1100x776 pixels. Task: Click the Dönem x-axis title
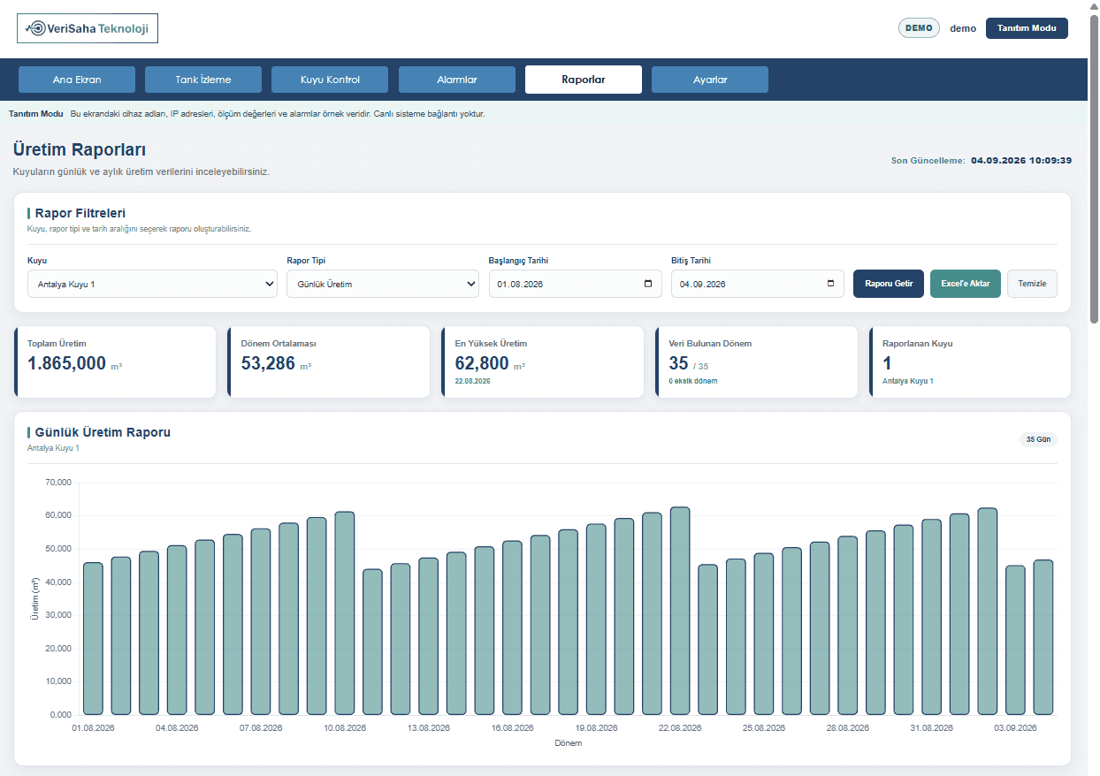coord(569,743)
